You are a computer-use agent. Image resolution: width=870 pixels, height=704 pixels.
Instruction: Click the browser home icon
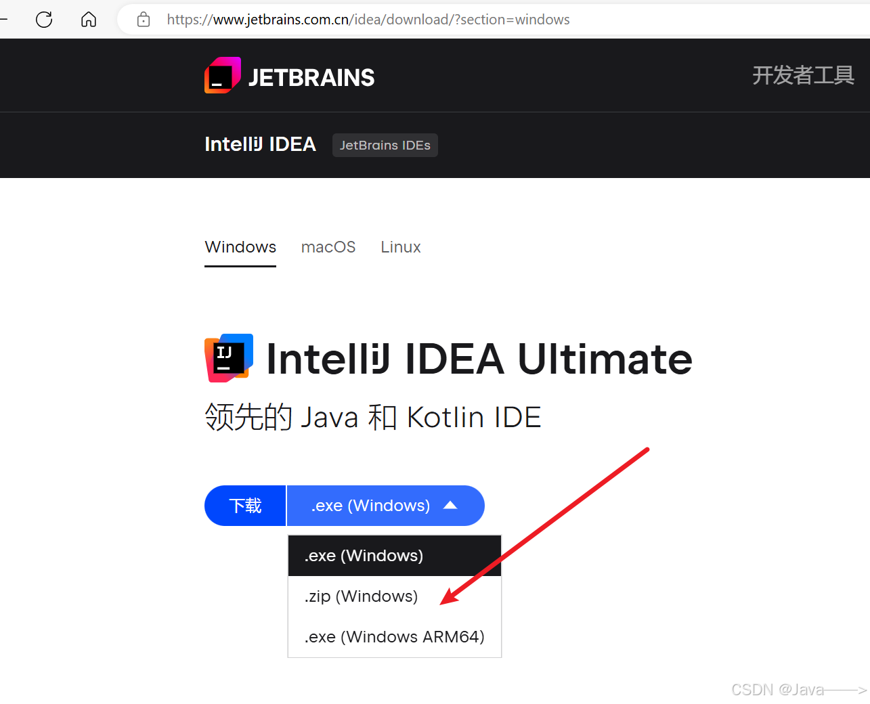(88, 19)
